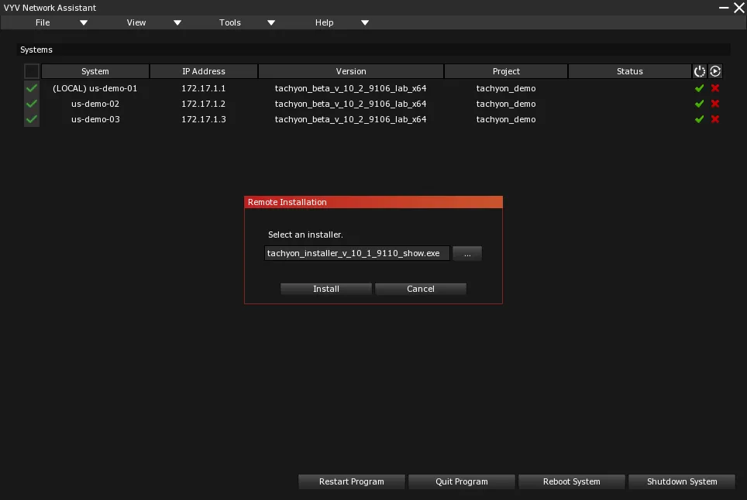Uncheck the us-demo-03 system checkbox
Viewport: 747px width, 500px height.
[x=32, y=119]
